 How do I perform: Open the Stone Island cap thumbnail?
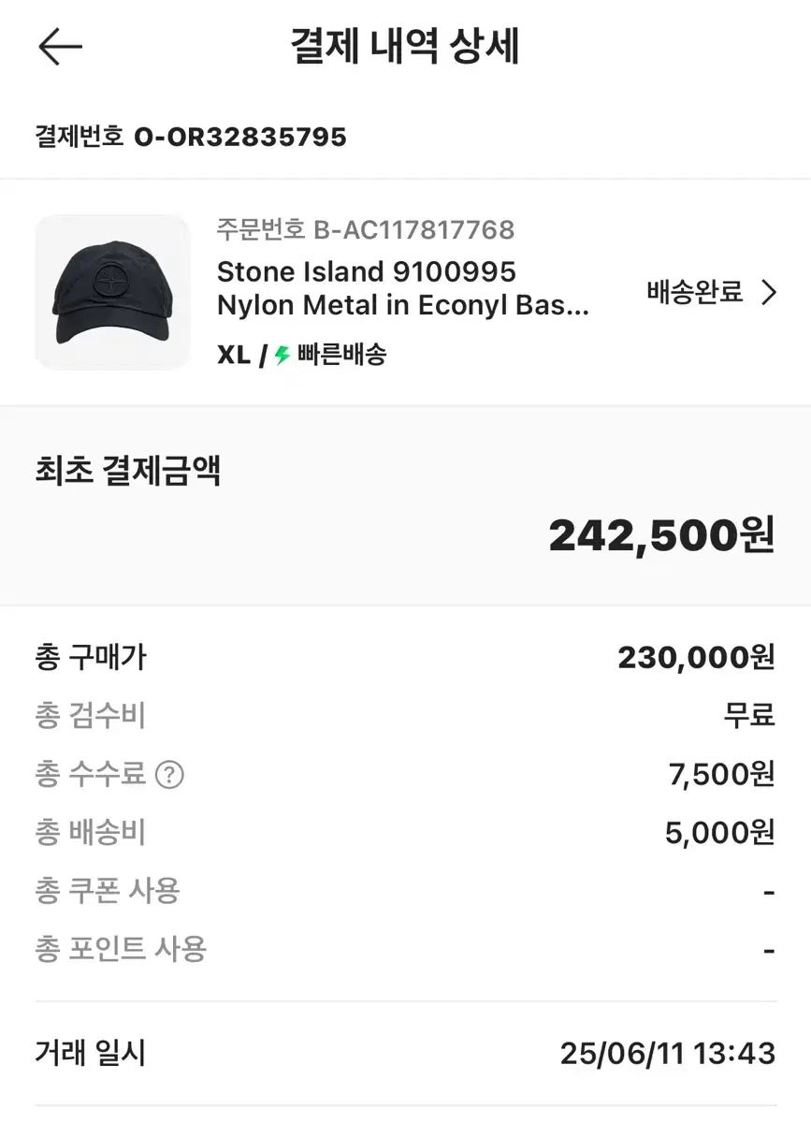point(112,292)
